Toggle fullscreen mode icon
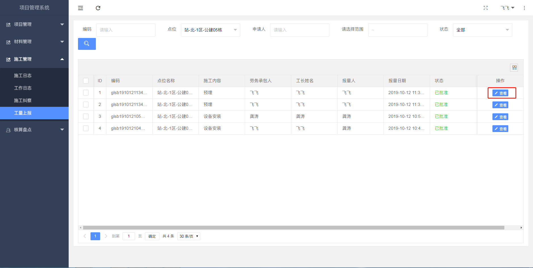533x268 pixels. (486, 8)
